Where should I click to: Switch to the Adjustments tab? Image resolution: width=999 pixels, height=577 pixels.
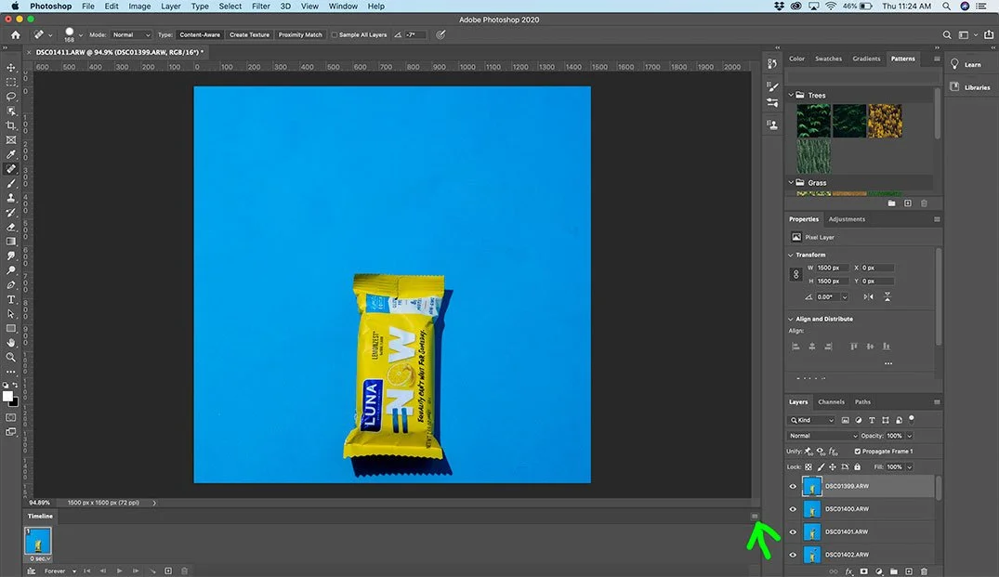coord(847,219)
